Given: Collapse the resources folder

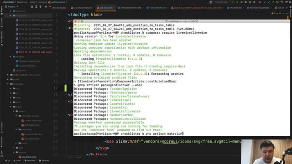Looking at the screenshot, I should click(x=8, y=84).
